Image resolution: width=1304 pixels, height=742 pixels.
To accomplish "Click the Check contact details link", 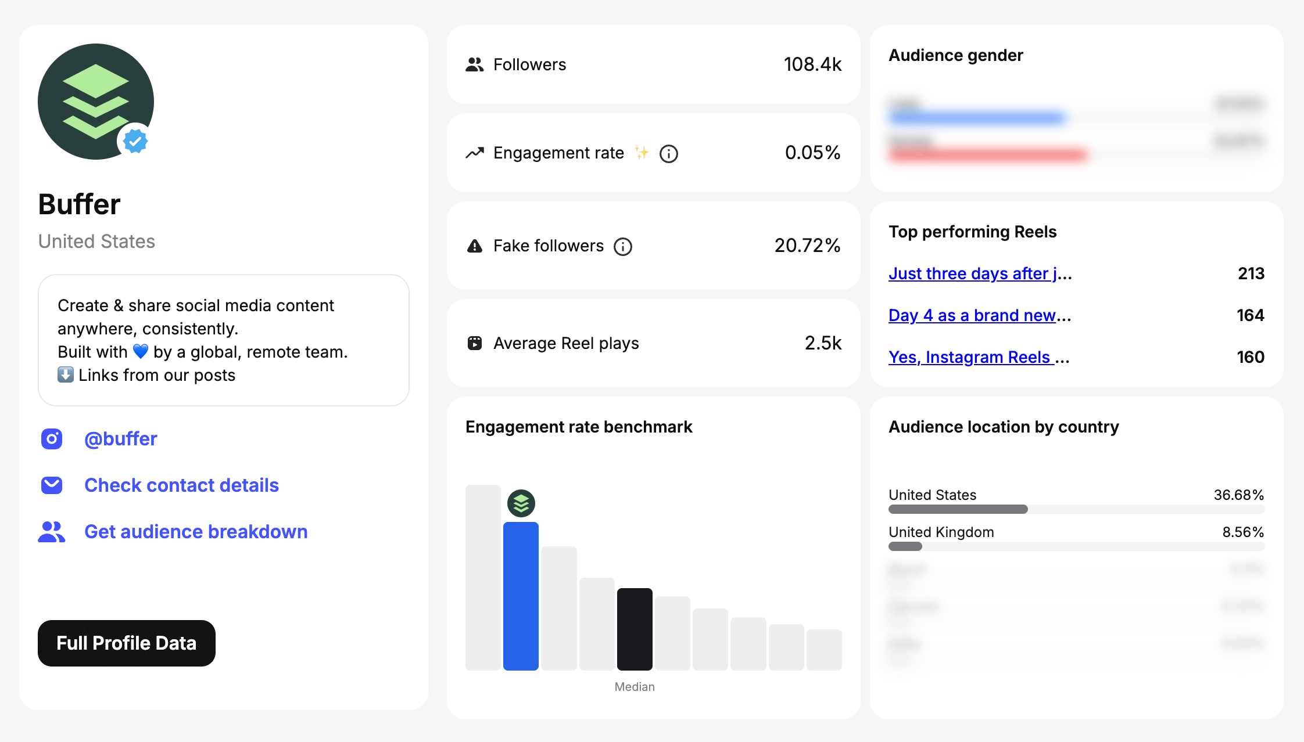I will coord(181,485).
